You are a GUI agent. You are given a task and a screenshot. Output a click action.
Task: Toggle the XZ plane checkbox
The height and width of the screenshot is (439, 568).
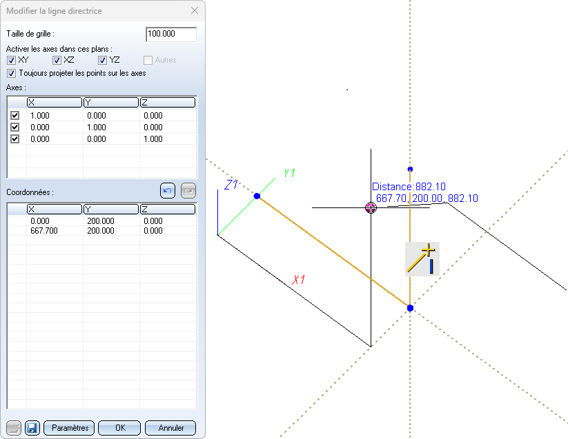coord(57,61)
